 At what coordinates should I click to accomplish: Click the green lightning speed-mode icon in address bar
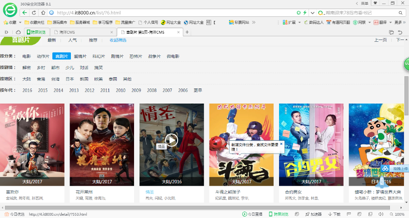point(304,13)
